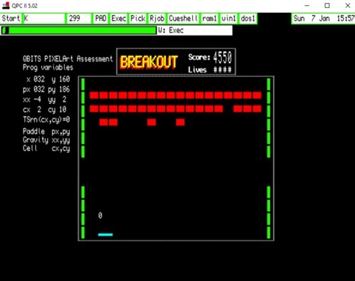Image resolution: width=355 pixels, height=281 pixels.
Task: Click the K input field beside Start
Action: coord(44,18)
